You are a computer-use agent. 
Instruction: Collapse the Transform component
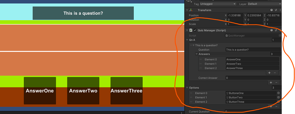(187, 10)
